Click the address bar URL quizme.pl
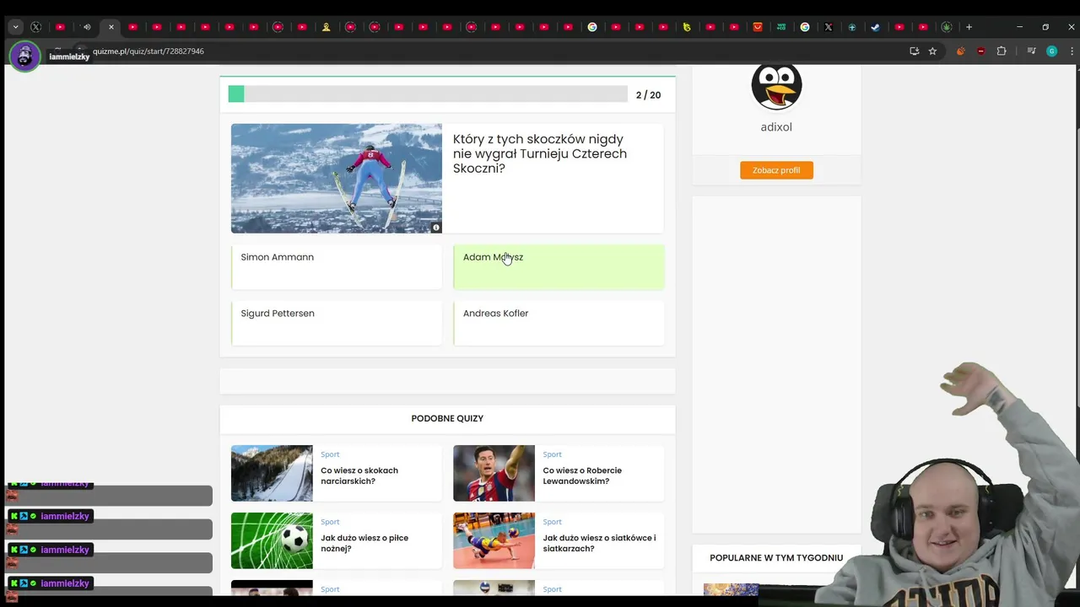This screenshot has height=607, width=1080. click(x=148, y=51)
